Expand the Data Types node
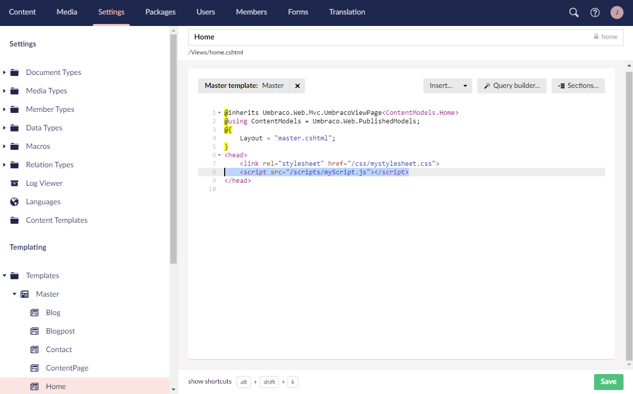 4,128
